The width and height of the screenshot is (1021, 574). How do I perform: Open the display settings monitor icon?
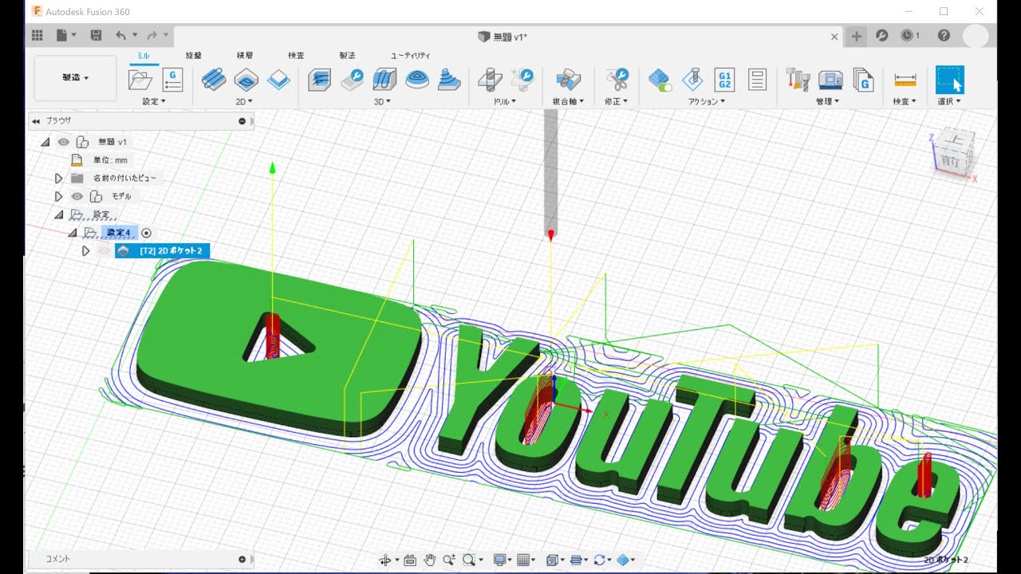[x=502, y=560]
